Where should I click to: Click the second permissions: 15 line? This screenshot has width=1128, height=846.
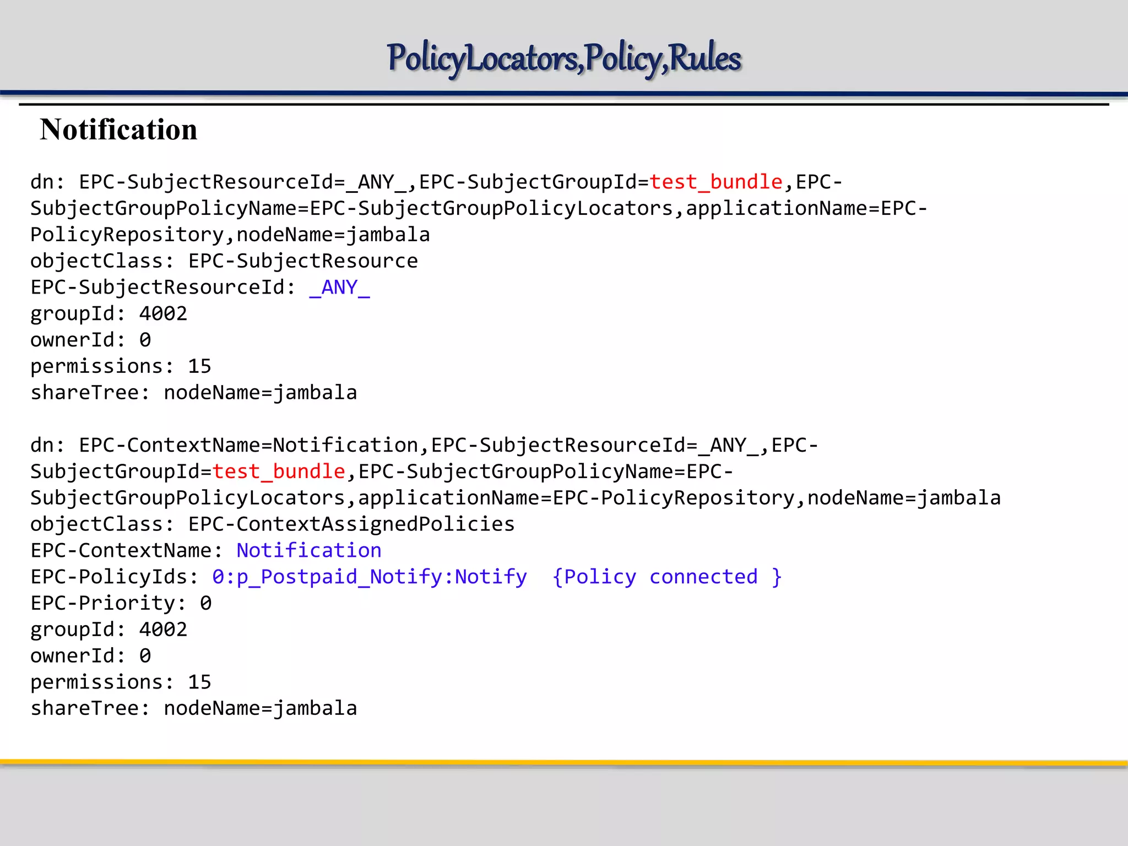tap(121, 682)
